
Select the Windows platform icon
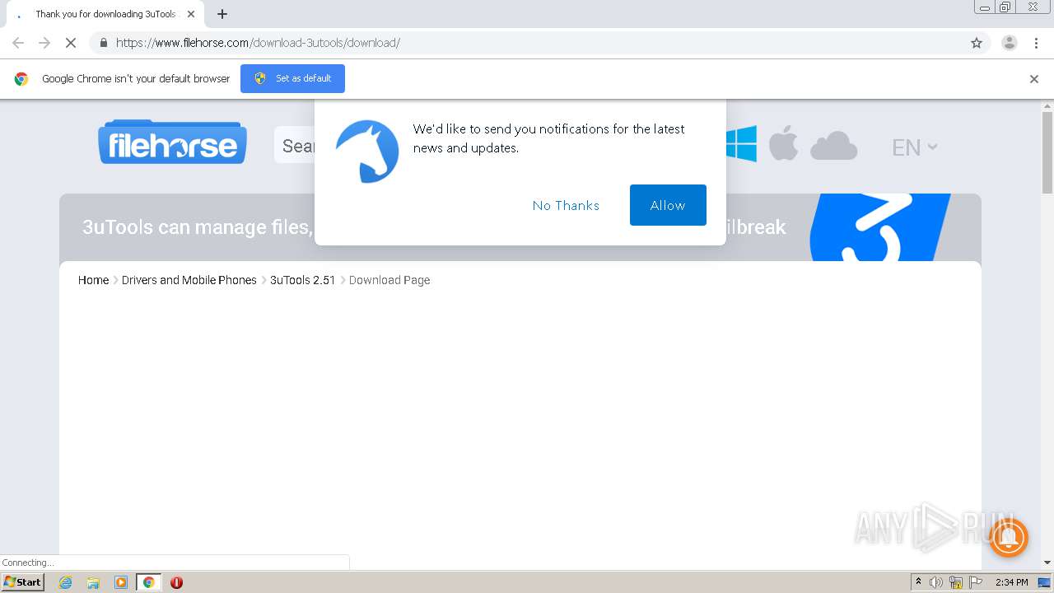pos(741,144)
